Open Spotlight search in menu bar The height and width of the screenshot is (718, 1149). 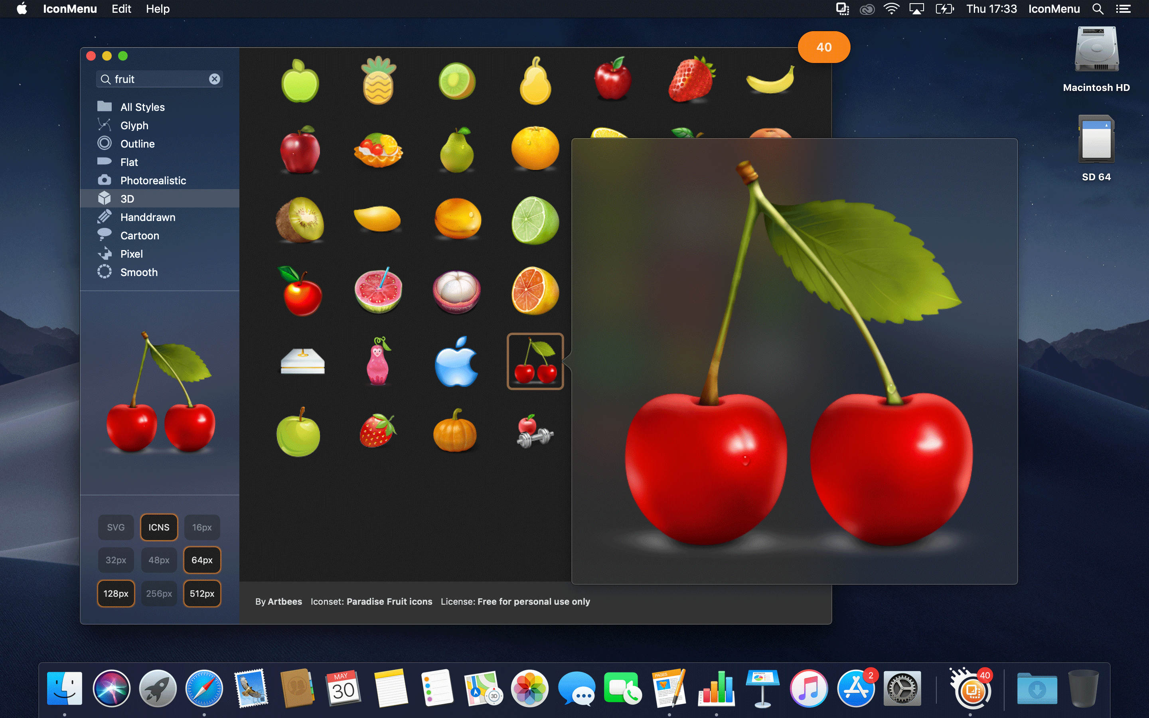1098,9
